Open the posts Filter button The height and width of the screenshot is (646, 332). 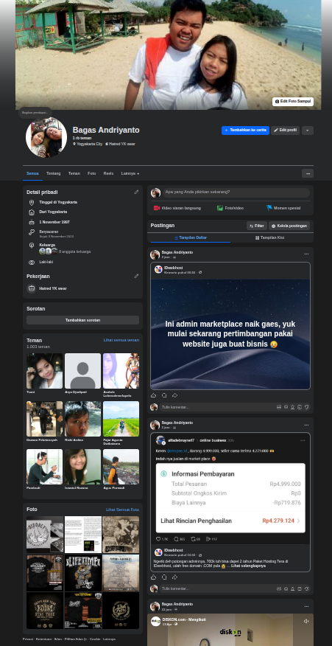pyautogui.click(x=257, y=226)
